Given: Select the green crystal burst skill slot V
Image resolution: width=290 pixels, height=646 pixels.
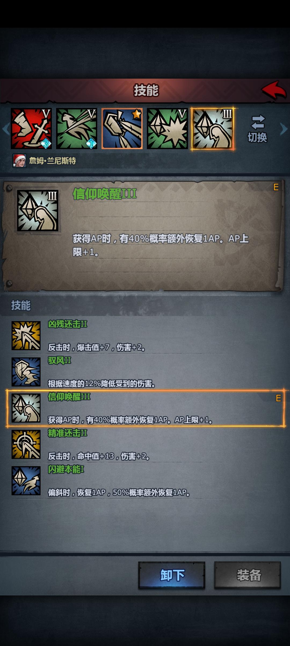Looking at the screenshot, I should coord(168,129).
